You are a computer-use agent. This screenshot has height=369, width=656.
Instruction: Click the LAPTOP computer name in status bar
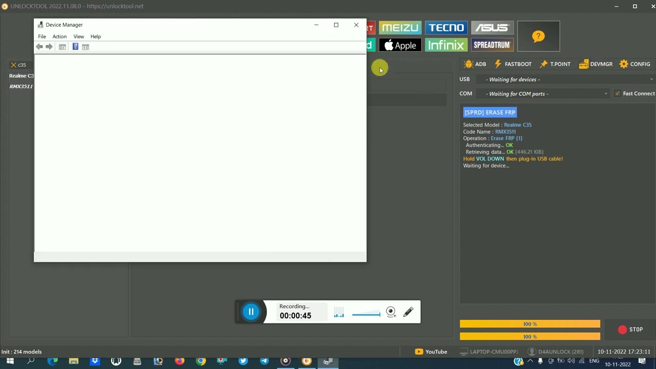[x=489, y=352]
